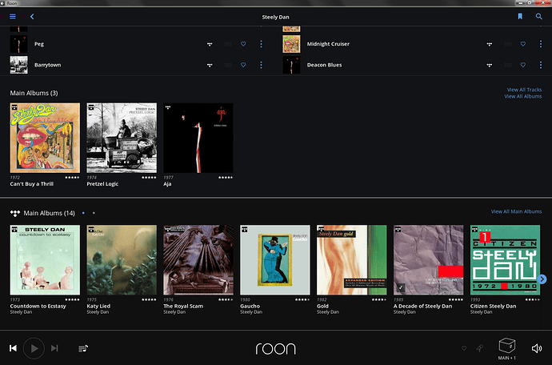Bookmark the Steely Dan page
The width and height of the screenshot is (552, 365).
(x=520, y=17)
